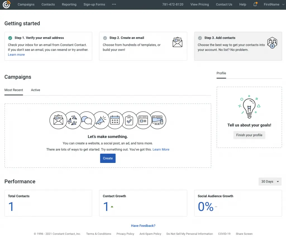
Task: Click the Let's make something heading
Action: point(108,137)
